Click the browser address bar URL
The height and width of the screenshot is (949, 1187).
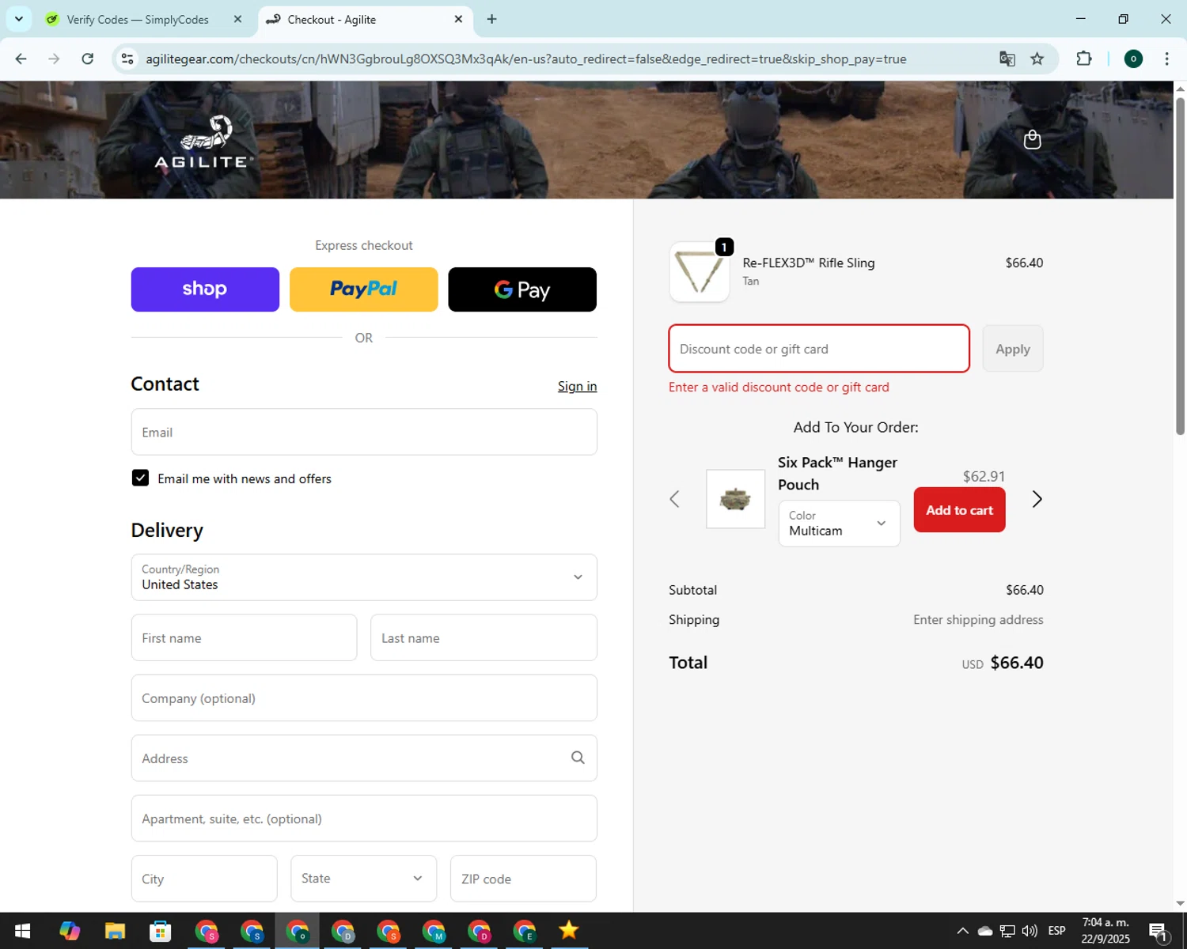pos(526,59)
